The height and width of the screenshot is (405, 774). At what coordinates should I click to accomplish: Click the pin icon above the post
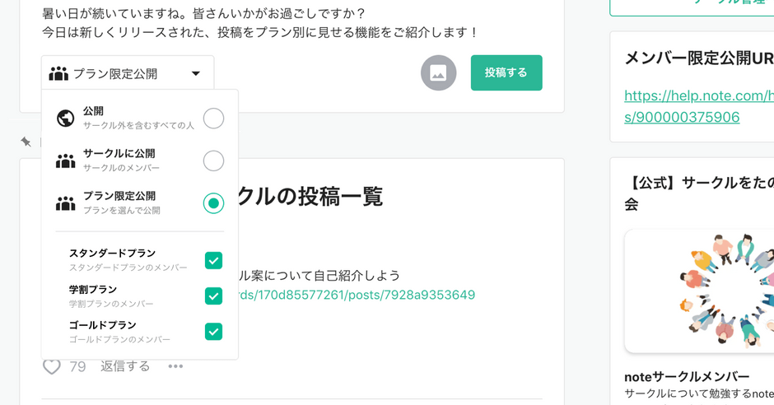coord(26,142)
